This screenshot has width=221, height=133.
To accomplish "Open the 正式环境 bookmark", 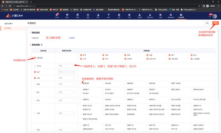I will pos(14,10).
